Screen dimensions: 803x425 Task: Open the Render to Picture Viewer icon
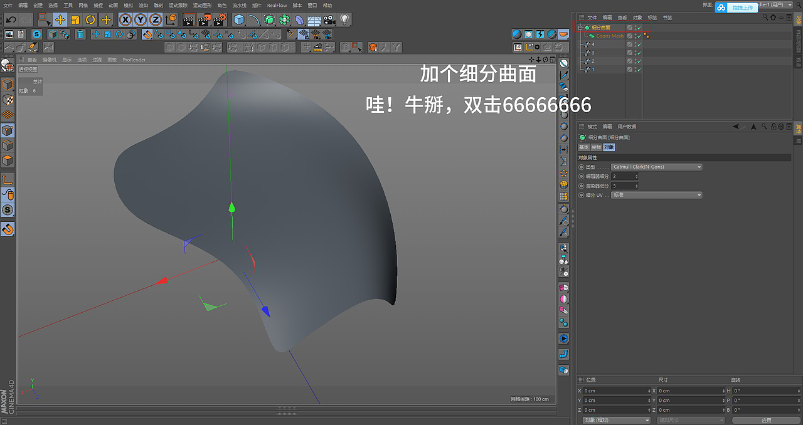205,19
